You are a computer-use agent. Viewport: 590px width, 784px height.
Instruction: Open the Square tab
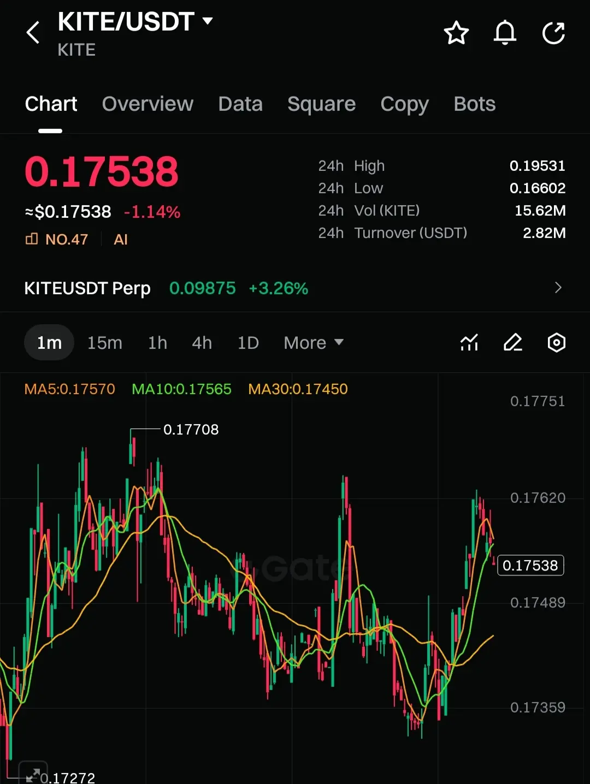click(x=321, y=104)
